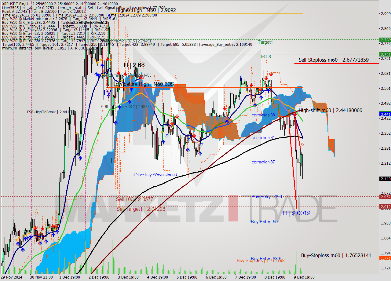This screenshot has height=281, width=391.
Task: Click the 2.909 price axis value
Action: pos(386,14)
